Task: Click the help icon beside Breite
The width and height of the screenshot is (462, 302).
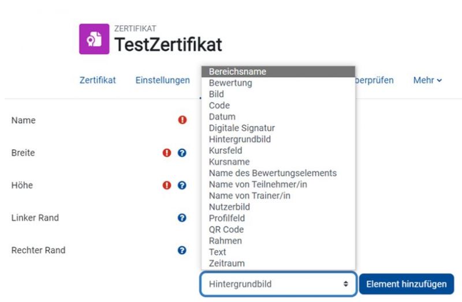Action: coord(182,153)
